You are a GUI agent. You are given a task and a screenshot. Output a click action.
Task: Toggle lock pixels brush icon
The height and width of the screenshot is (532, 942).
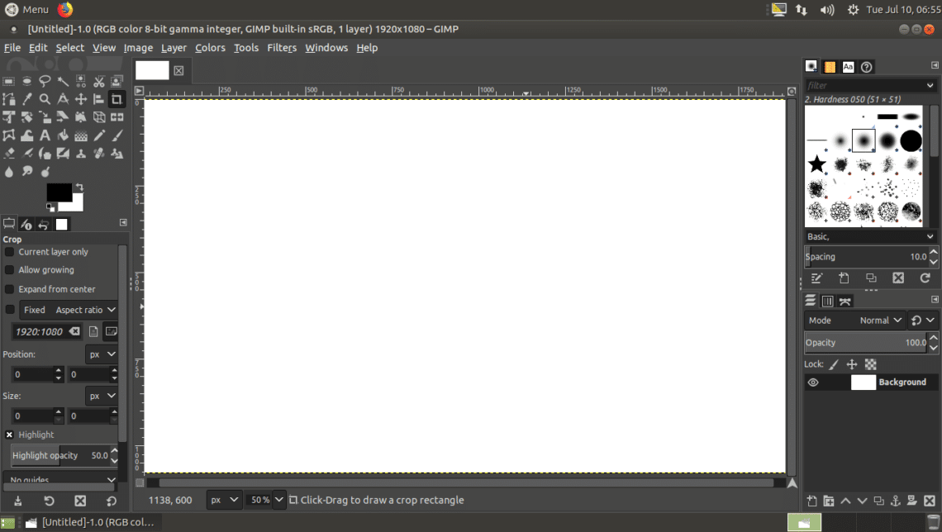pyautogui.click(x=834, y=364)
